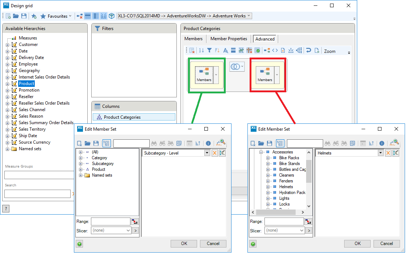Viewport: 413px width, 266px height.
Task: Open the Slicer dropdown showing (none)
Action: pyautogui.click(x=111, y=230)
